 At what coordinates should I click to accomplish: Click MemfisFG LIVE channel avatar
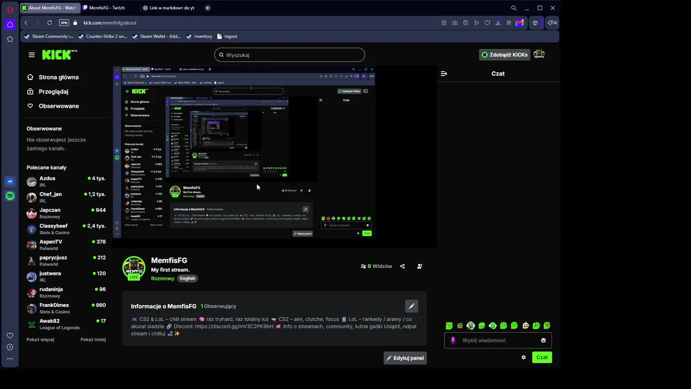(133, 268)
